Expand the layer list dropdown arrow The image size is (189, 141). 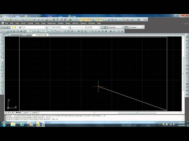[45, 27]
